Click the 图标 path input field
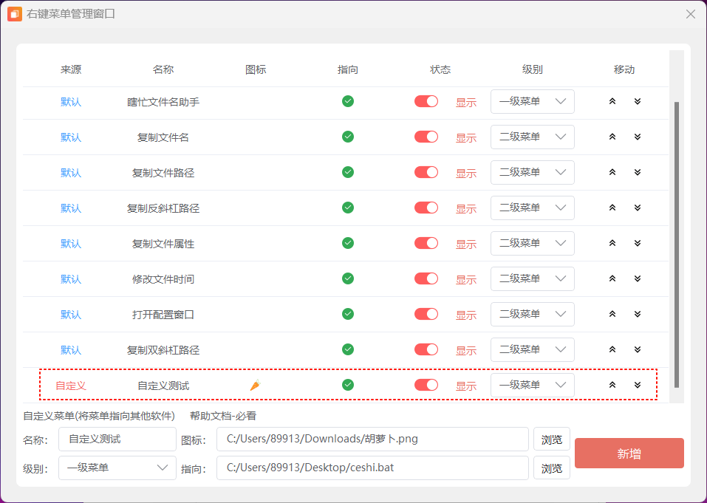This screenshot has height=503, width=707. (372, 439)
